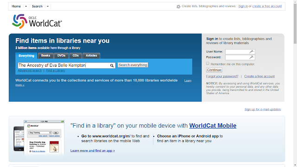Click the gear icon beside Create lists
This screenshot has height=167, width=297.
click(178, 6)
